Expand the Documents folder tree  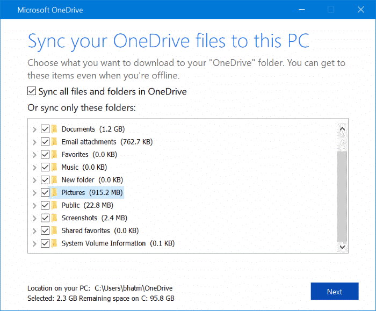point(34,129)
